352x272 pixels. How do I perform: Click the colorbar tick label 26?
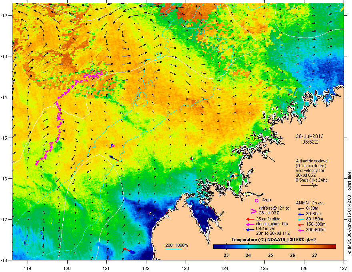tap(292, 255)
